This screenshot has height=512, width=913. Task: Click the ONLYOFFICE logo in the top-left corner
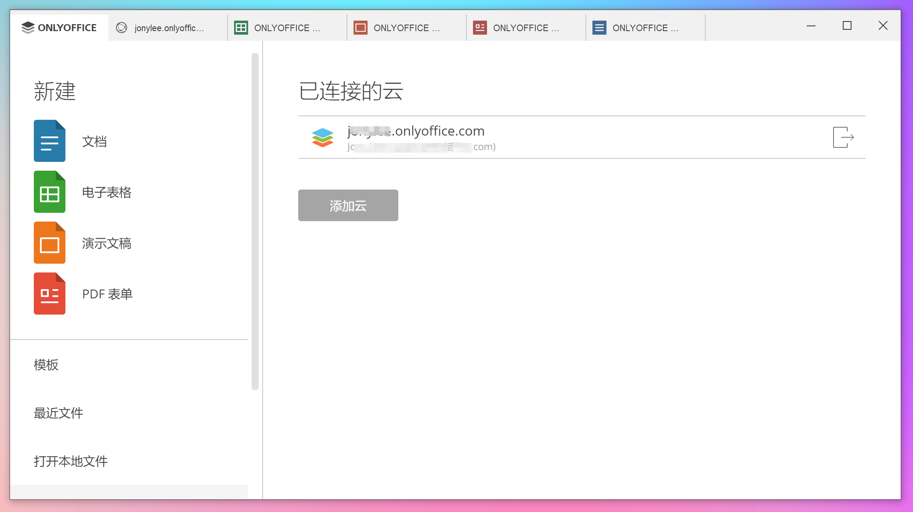point(59,27)
